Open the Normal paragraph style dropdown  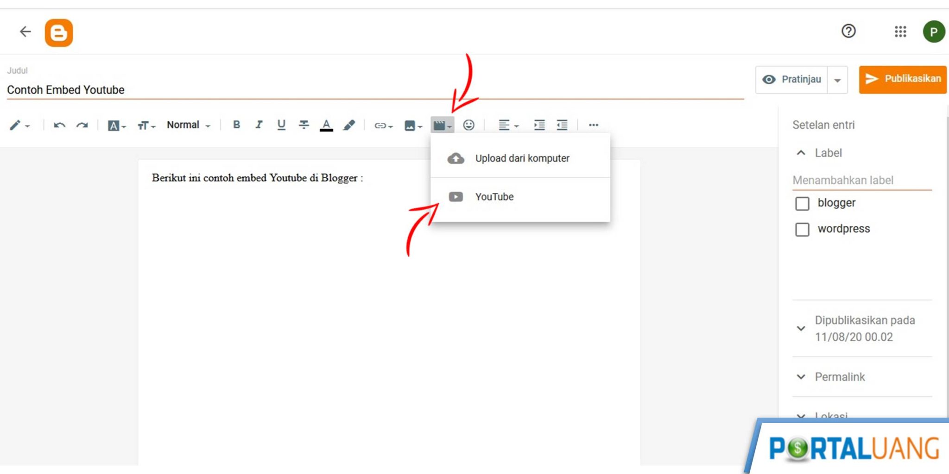tap(189, 125)
